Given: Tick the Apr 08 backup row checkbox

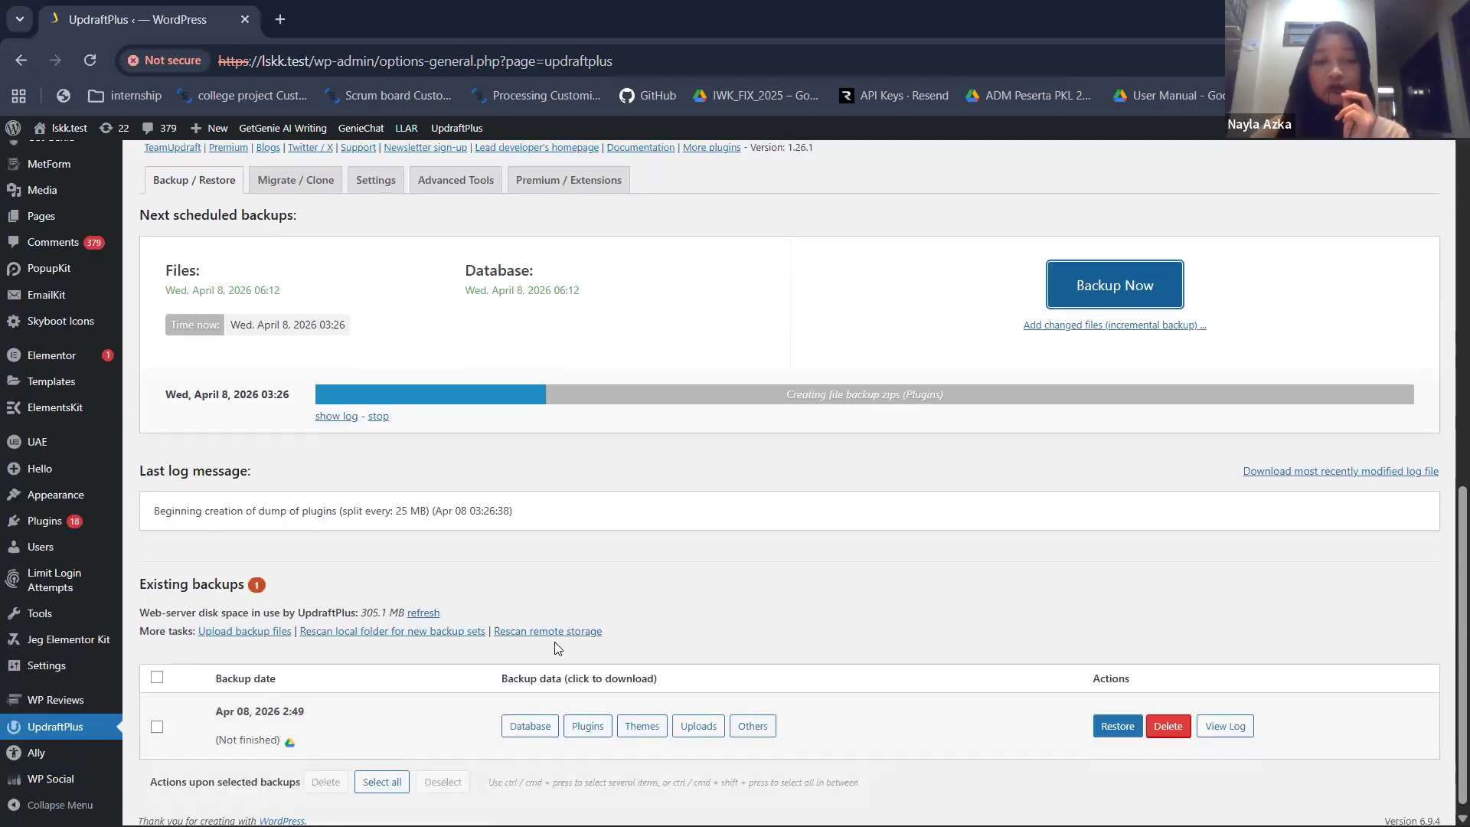Looking at the screenshot, I should [x=157, y=727].
